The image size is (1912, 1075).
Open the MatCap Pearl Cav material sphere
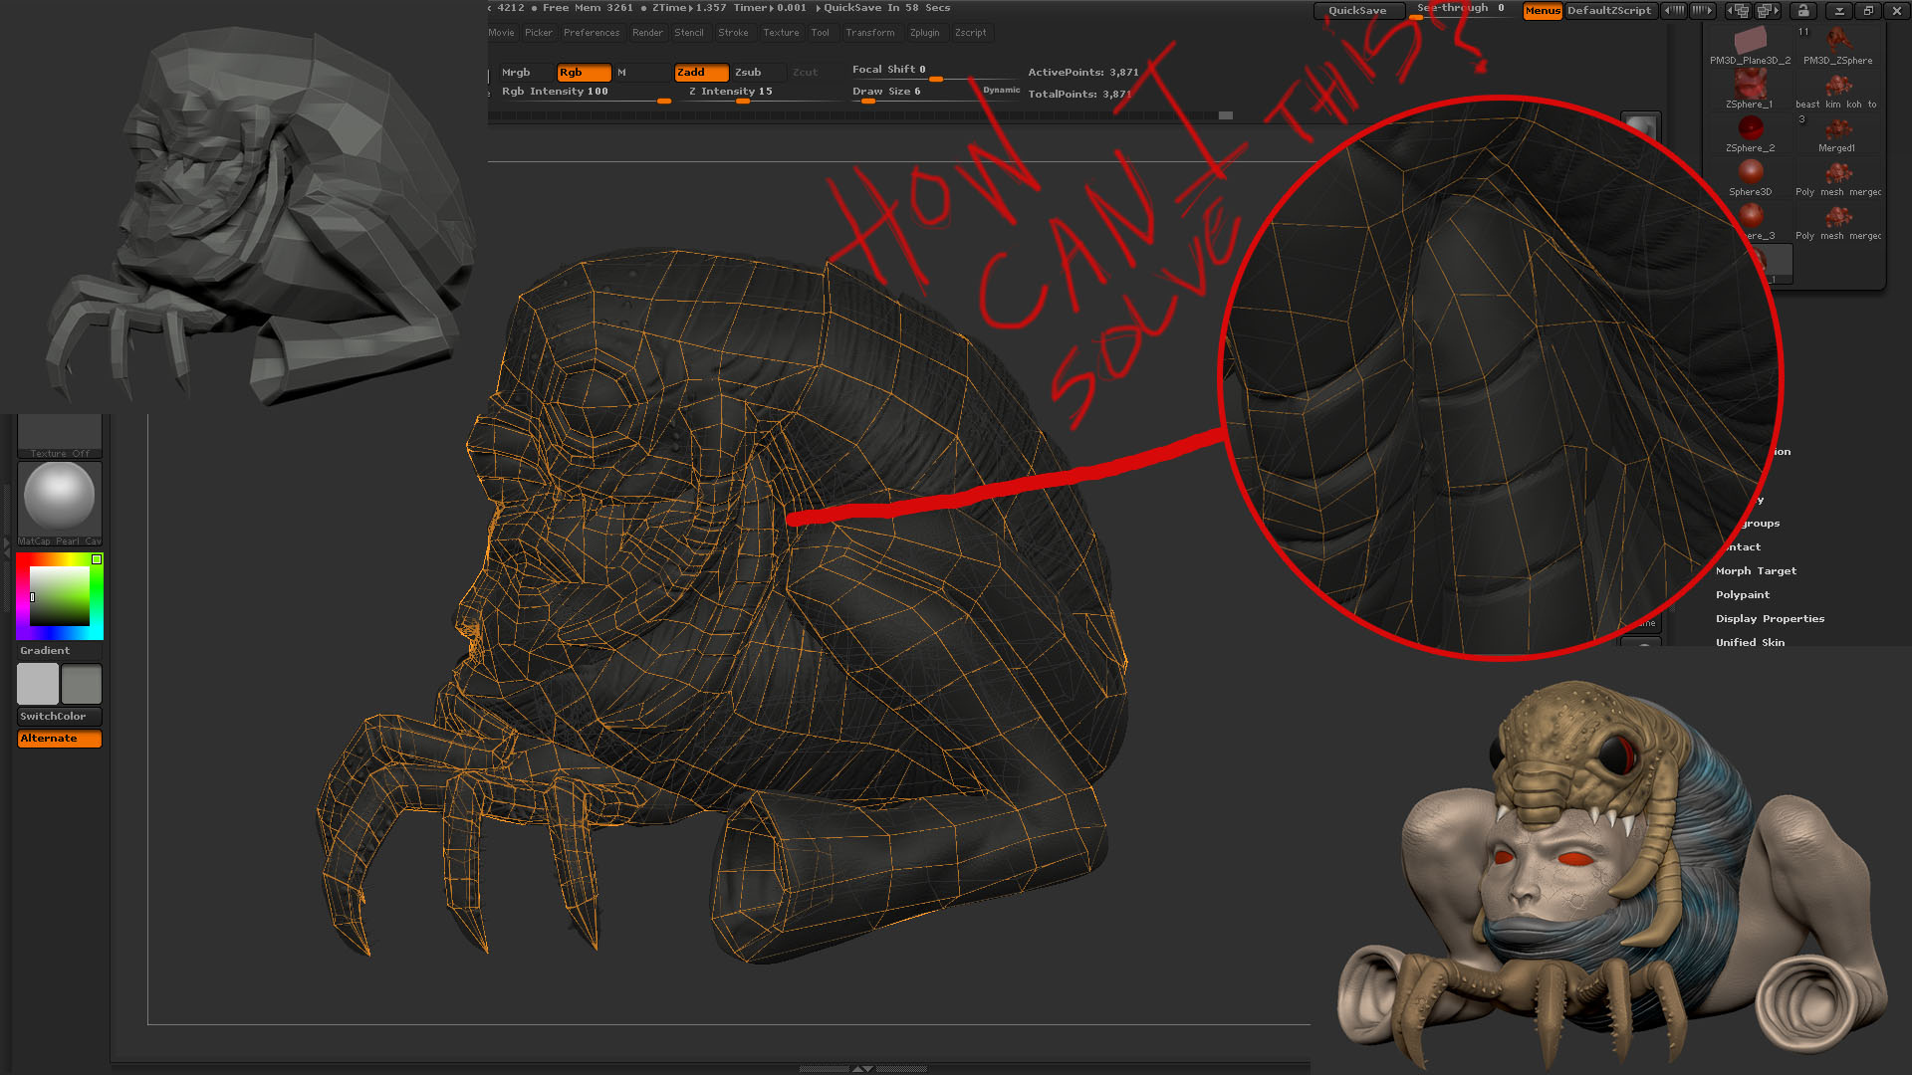tap(59, 497)
